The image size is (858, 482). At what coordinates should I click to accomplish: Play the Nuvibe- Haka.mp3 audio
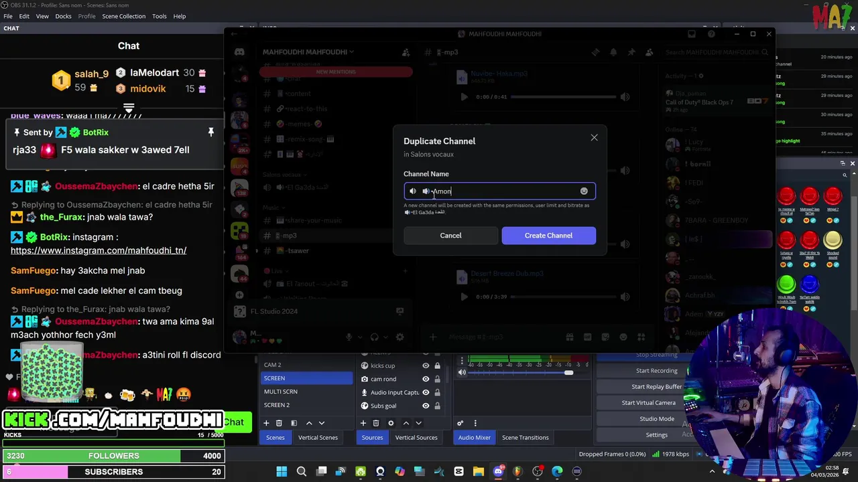click(464, 97)
